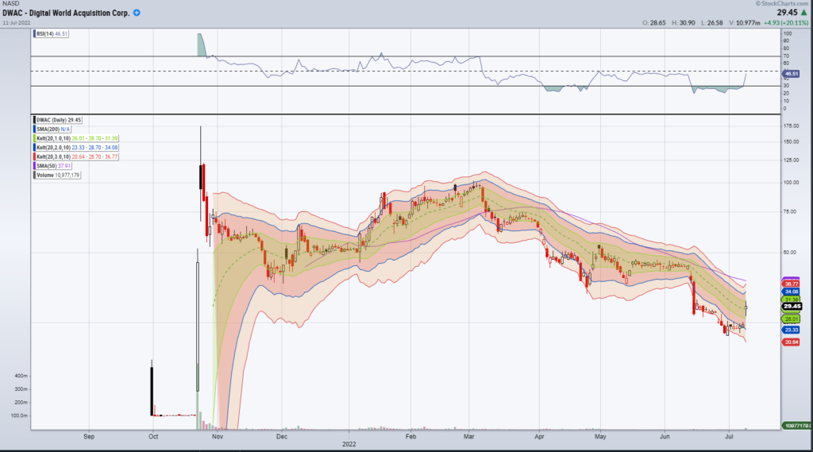
Task: Click the Jun label on the time axis
Action: coord(665,436)
